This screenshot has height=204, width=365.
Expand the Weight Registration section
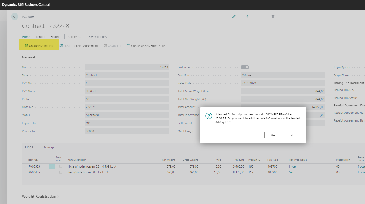point(40,196)
